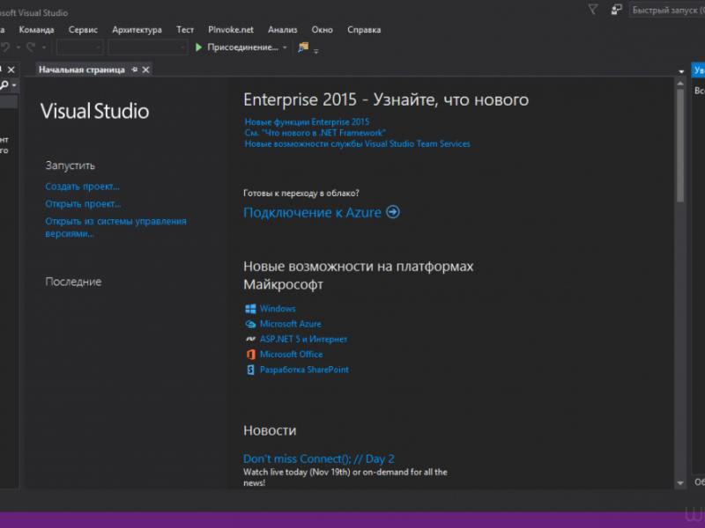Expand the Redo history dropdown arrow
The width and height of the screenshot is (705, 528).
click(43, 48)
